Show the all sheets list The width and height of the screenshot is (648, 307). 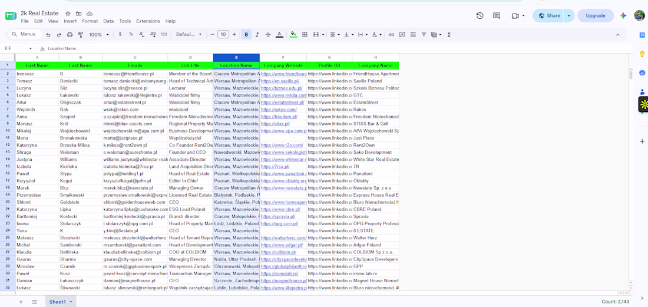(35, 302)
